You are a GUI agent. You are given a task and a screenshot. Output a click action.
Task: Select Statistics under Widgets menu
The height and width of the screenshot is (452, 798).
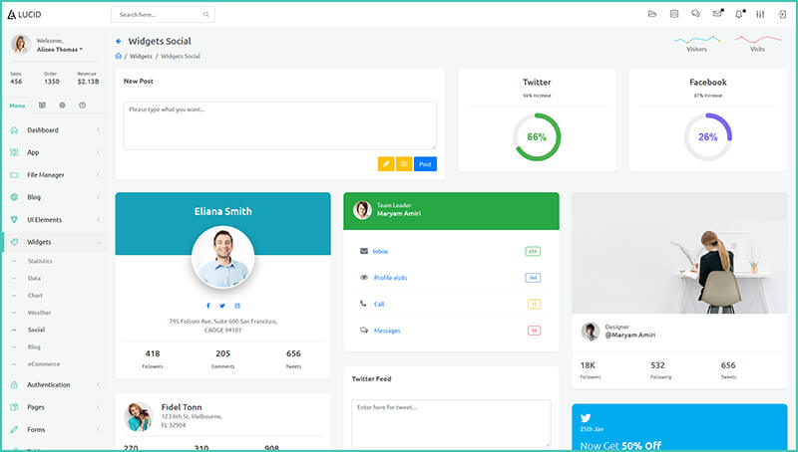(40, 261)
